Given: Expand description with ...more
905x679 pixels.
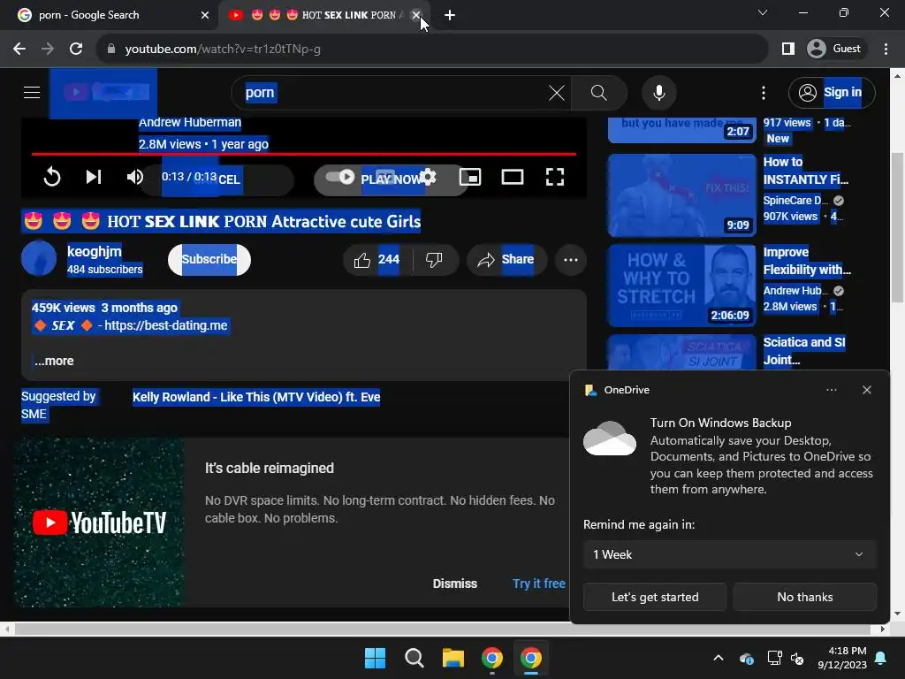Looking at the screenshot, I should click(x=54, y=361).
